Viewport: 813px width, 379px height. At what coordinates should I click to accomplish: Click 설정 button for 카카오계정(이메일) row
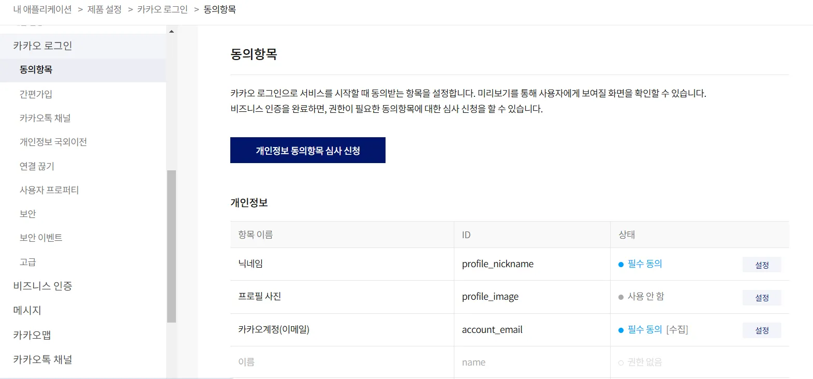tap(762, 330)
